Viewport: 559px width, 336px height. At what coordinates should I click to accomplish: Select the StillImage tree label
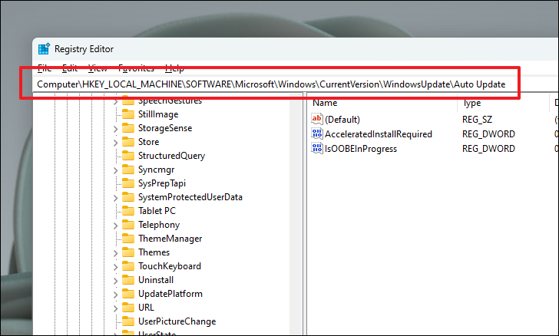coord(158,114)
